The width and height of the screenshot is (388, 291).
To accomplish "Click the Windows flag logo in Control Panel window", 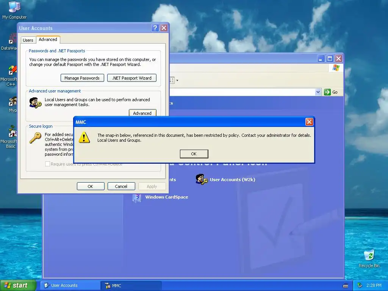I will (336, 67).
